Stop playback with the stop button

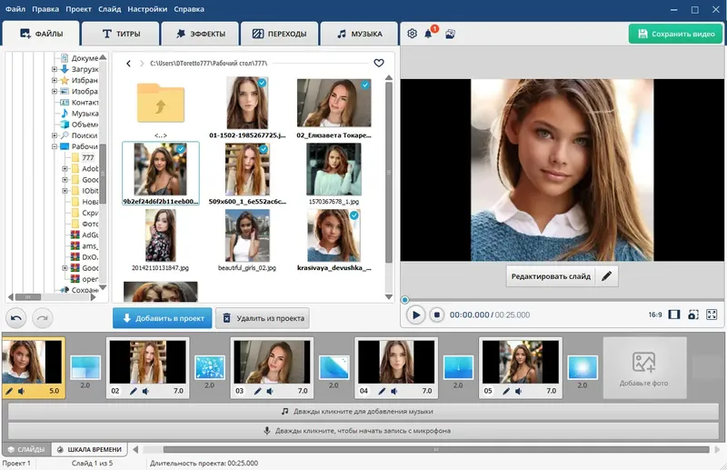[436, 315]
